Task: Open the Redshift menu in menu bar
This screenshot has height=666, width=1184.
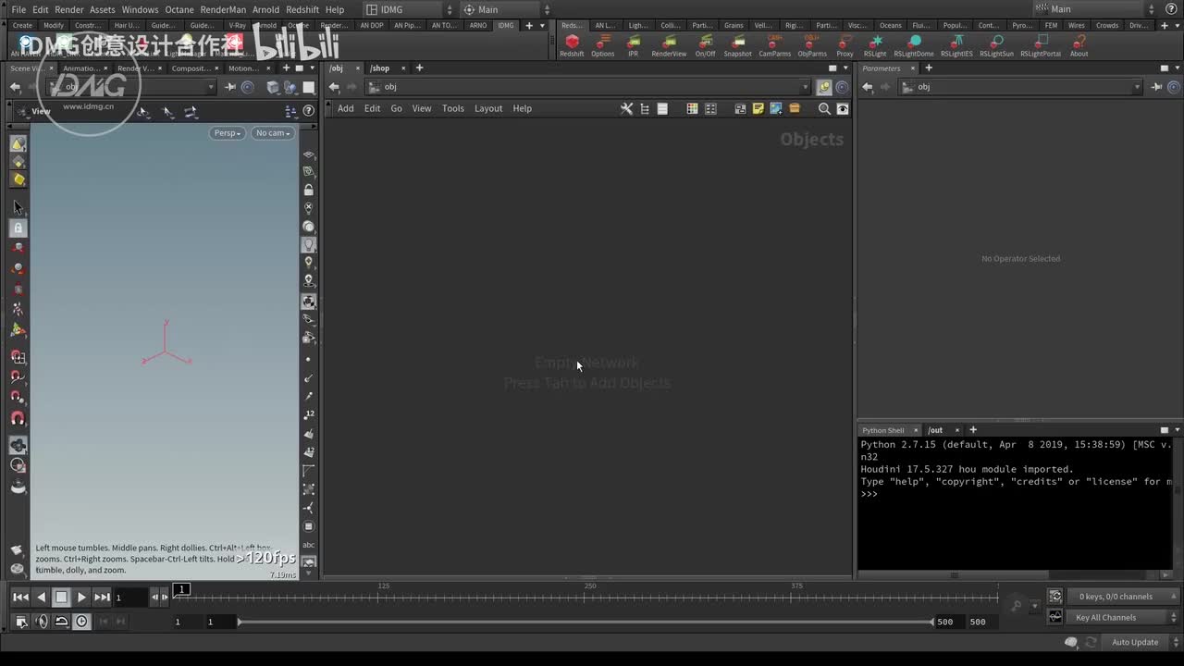Action: (x=302, y=9)
